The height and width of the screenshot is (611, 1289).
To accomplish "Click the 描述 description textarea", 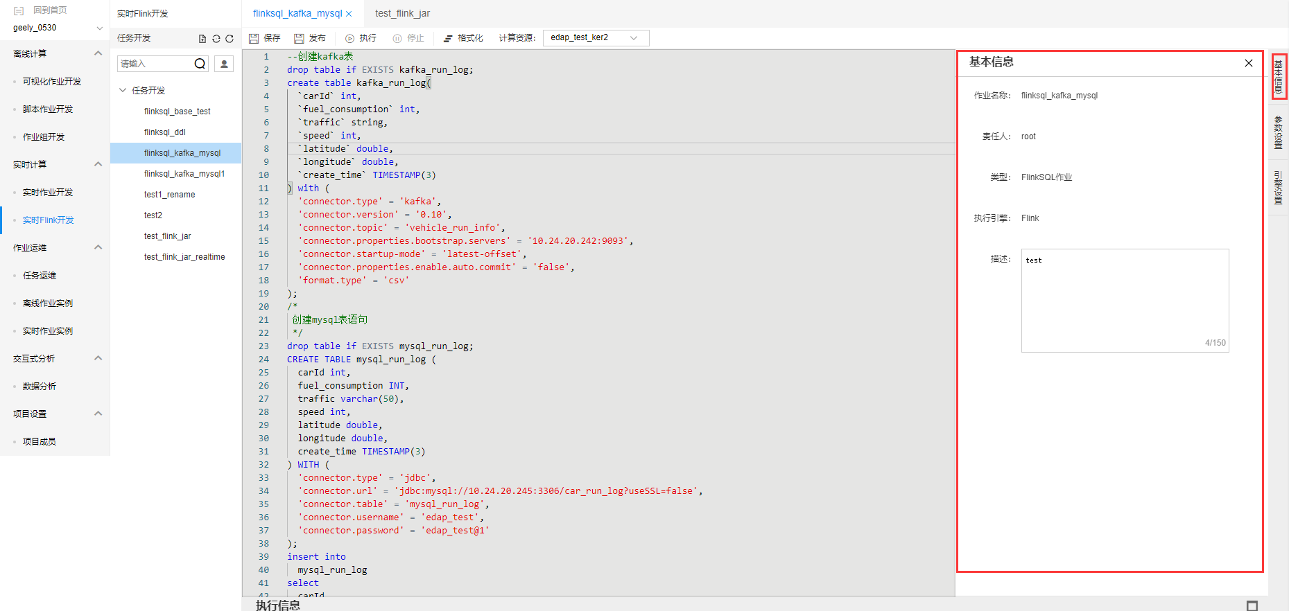I will click(1125, 301).
